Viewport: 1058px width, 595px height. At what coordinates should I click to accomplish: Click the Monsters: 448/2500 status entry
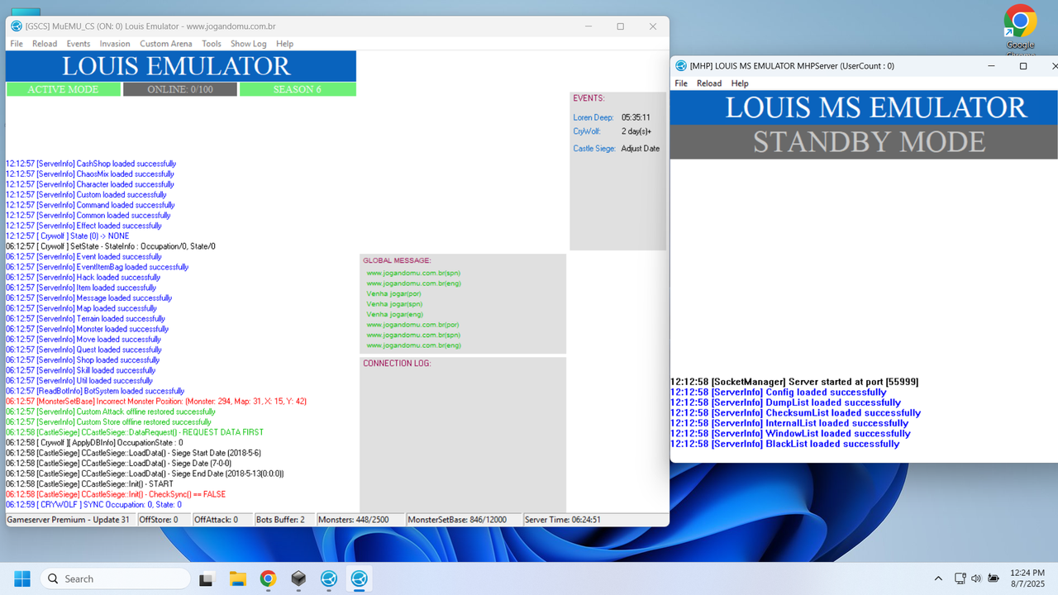tap(360, 520)
